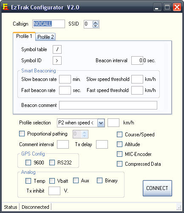Viewport: 184px width, 213px height.
Task: Click the Slow speed threshold field
Action: pyautogui.click(x=137, y=79)
